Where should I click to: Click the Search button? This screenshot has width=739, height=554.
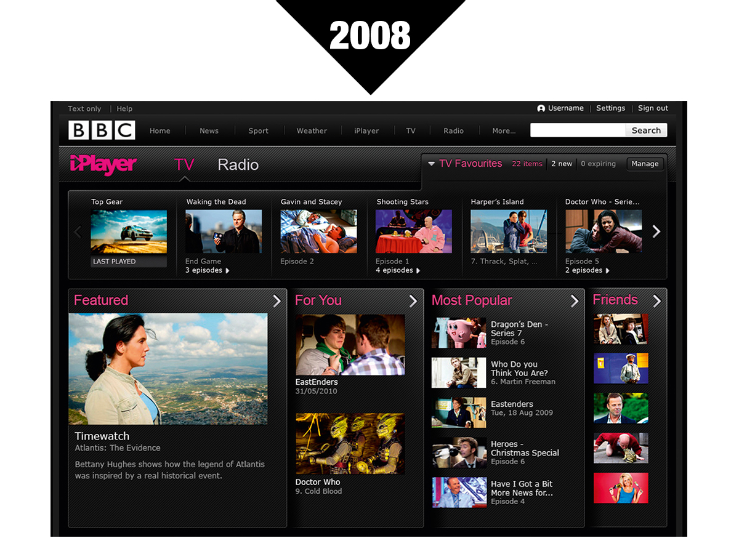(646, 130)
